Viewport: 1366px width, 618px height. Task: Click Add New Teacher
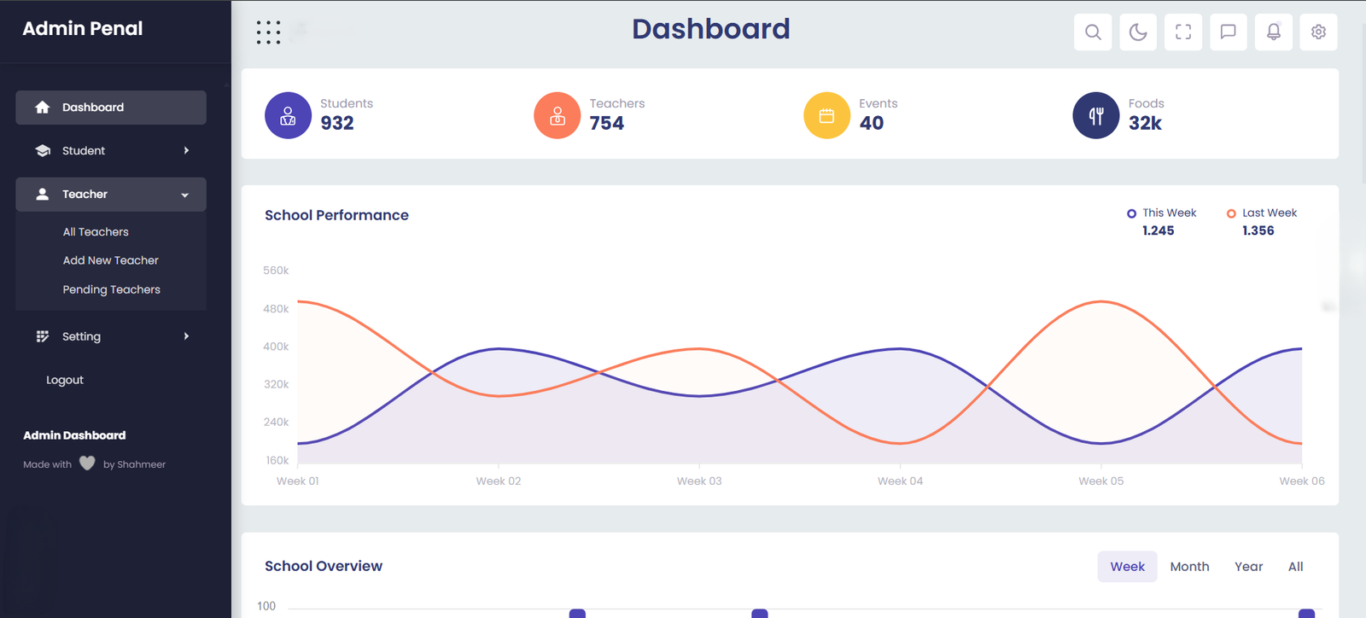point(110,259)
